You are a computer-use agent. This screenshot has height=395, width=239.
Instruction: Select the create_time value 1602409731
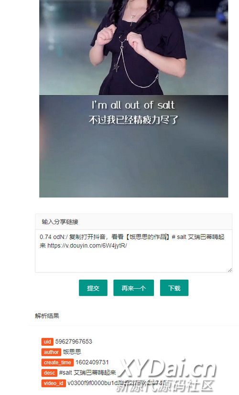[92, 362]
